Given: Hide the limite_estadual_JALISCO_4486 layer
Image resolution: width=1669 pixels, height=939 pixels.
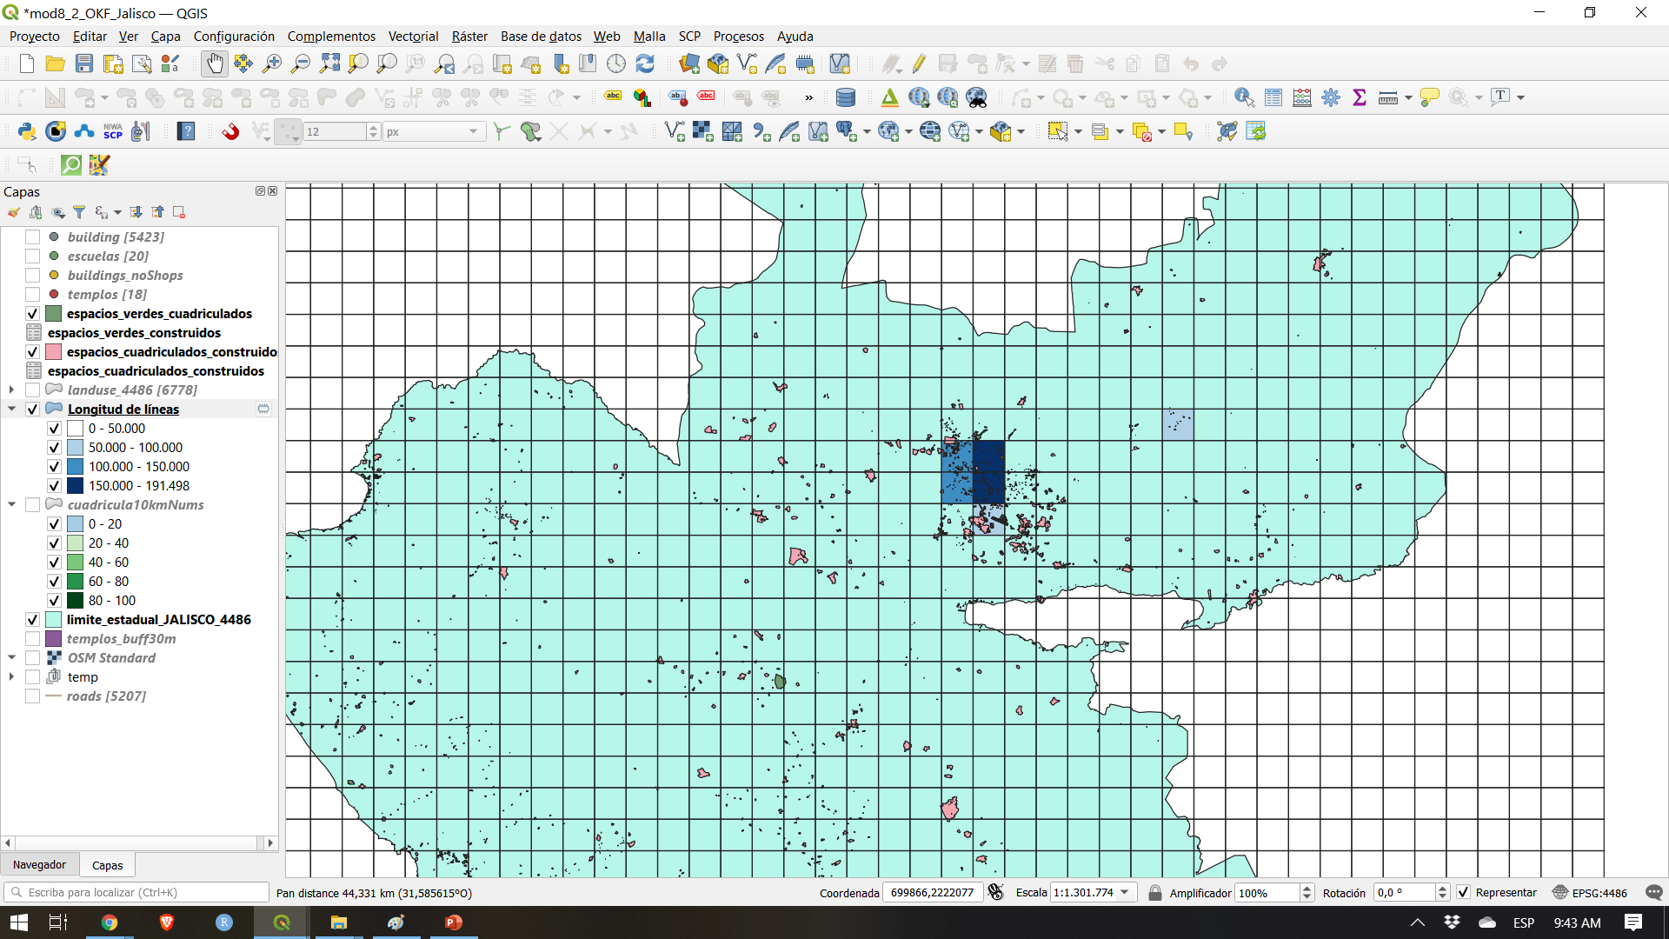Looking at the screenshot, I should click(x=32, y=619).
